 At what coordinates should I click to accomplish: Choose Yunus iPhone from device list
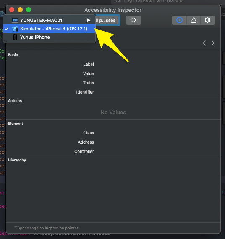pyautogui.click(x=50, y=37)
